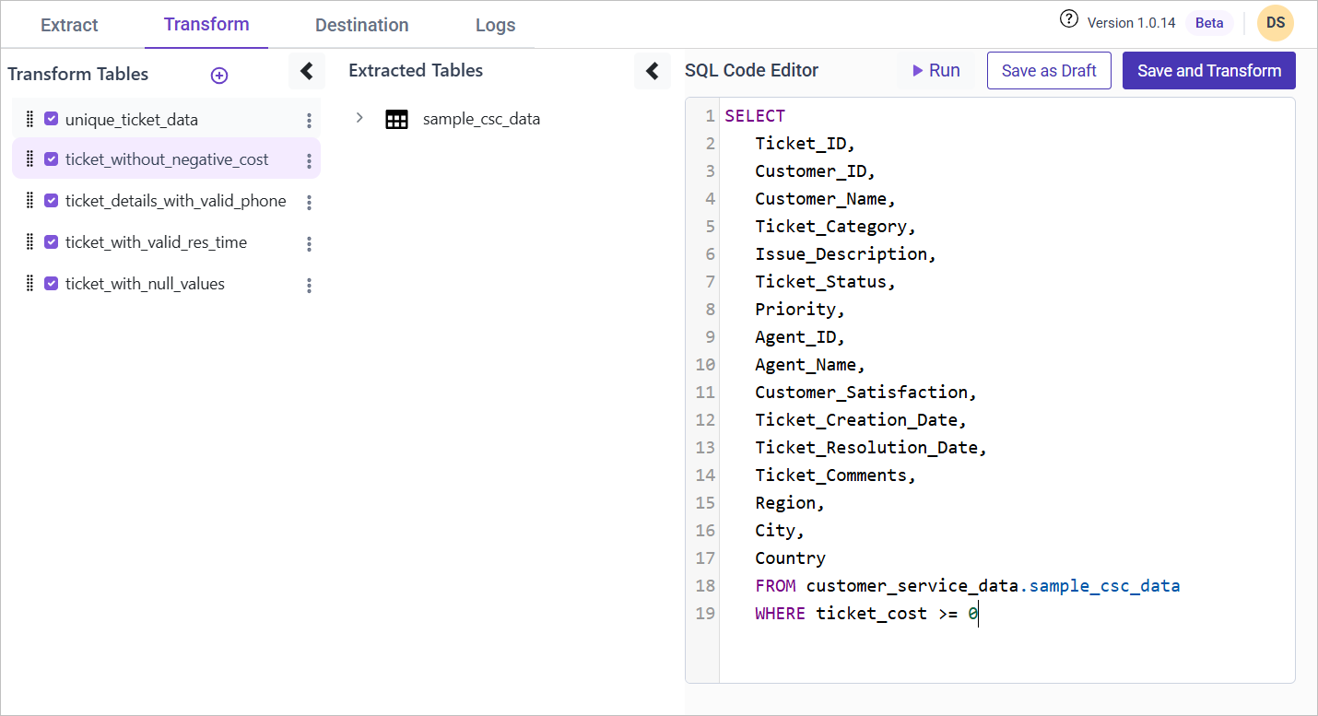Expand the sample_csc_data table tree
The height and width of the screenshot is (716, 1318).
(x=359, y=119)
